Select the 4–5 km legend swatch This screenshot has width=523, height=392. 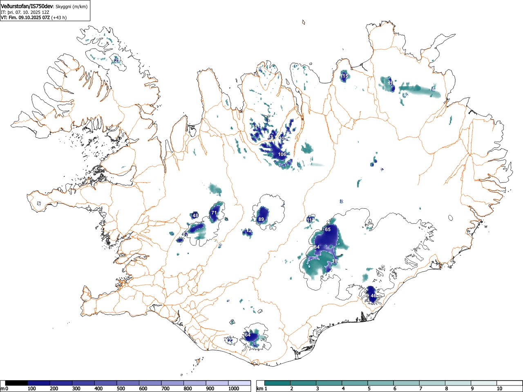355,383
